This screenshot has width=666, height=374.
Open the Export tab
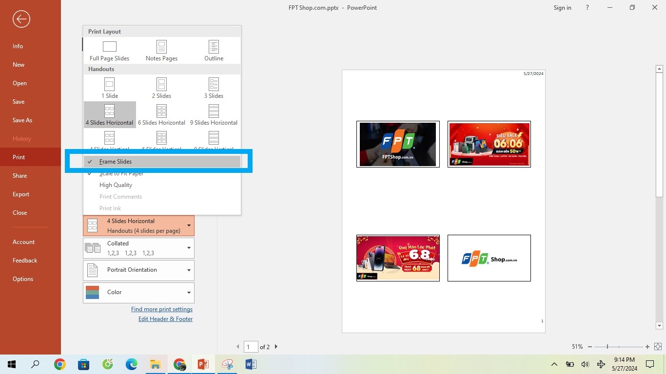[30, 194]
